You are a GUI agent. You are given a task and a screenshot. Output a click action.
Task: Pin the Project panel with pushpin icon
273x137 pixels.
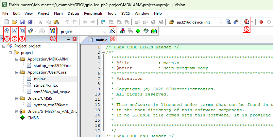(68, 39)
